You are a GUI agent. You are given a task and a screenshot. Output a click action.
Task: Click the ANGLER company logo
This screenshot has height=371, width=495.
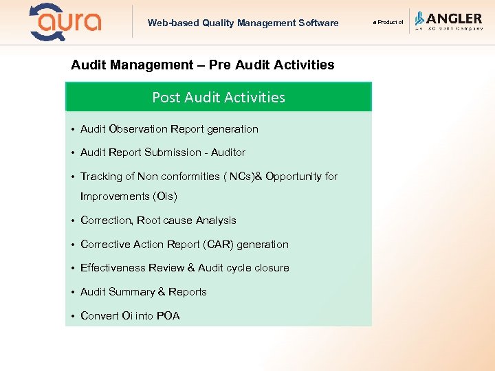coord(448,21)
